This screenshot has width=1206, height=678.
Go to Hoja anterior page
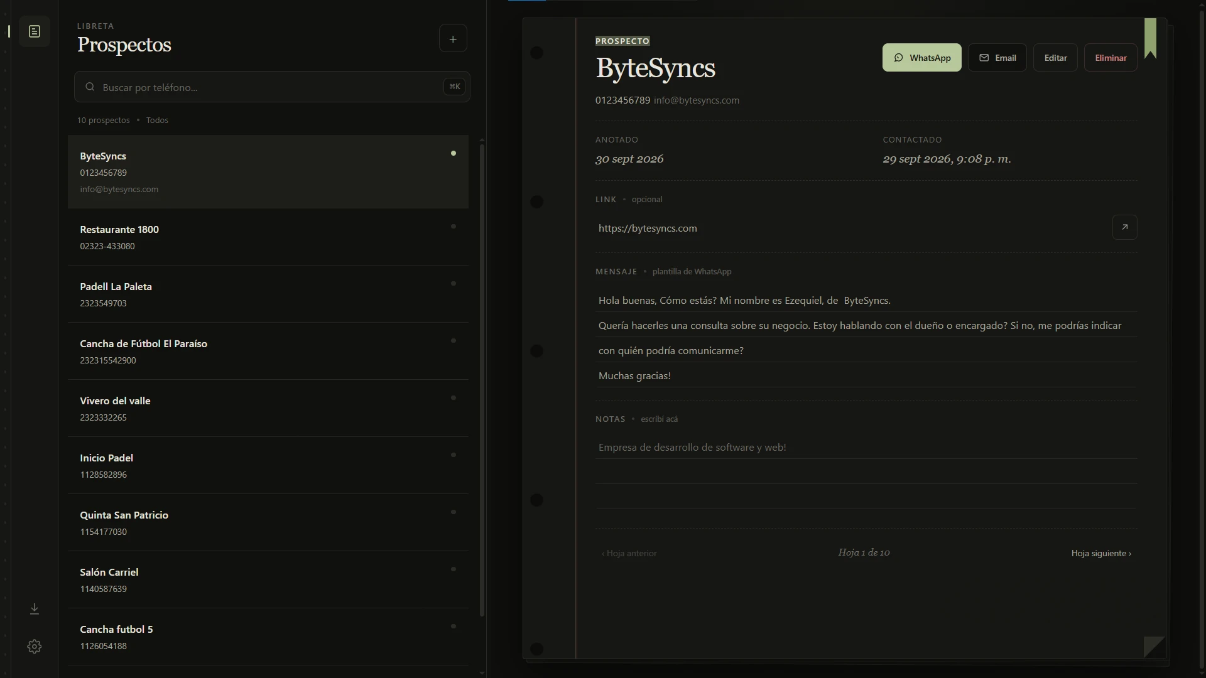point(629,553)
